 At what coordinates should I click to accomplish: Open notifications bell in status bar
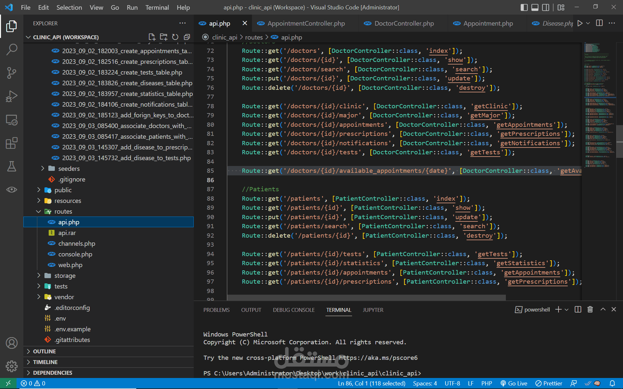tap(612, 383)
